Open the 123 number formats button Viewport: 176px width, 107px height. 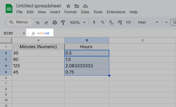128,23
